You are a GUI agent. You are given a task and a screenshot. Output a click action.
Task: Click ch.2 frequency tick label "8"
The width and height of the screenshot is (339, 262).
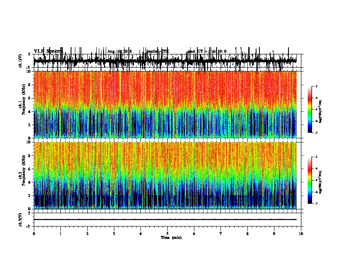pos(30,156)
